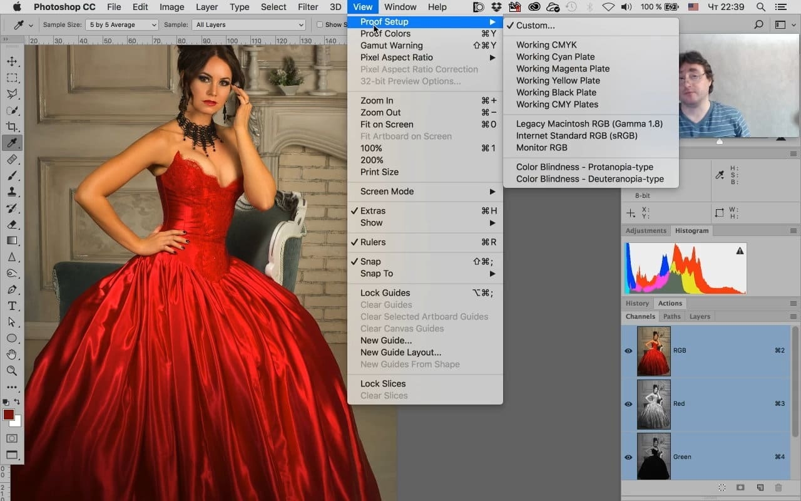Open the Histogram panel options menu

click(793, 231)
